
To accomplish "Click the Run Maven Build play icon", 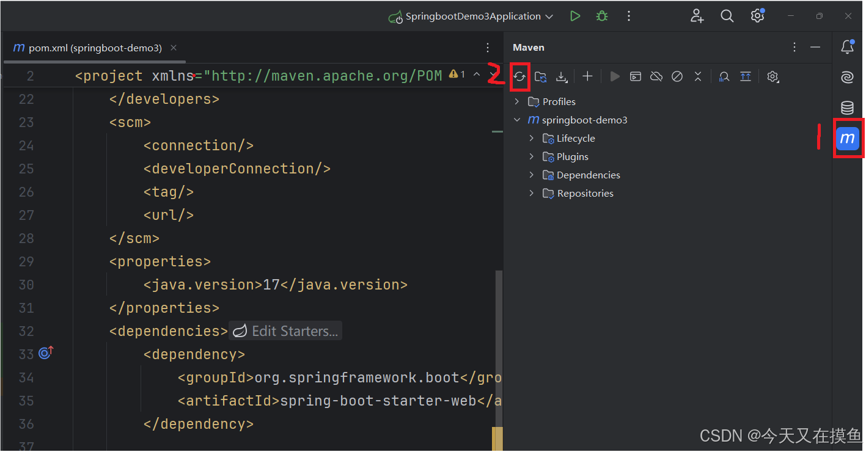I will (x=615, y=76).
